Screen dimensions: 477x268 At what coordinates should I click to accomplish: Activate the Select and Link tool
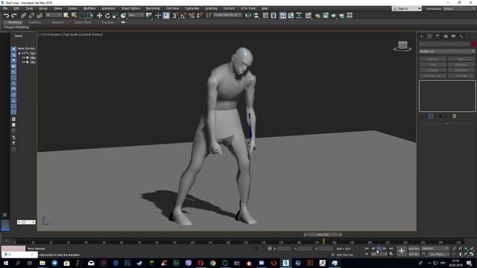point(23,15)
